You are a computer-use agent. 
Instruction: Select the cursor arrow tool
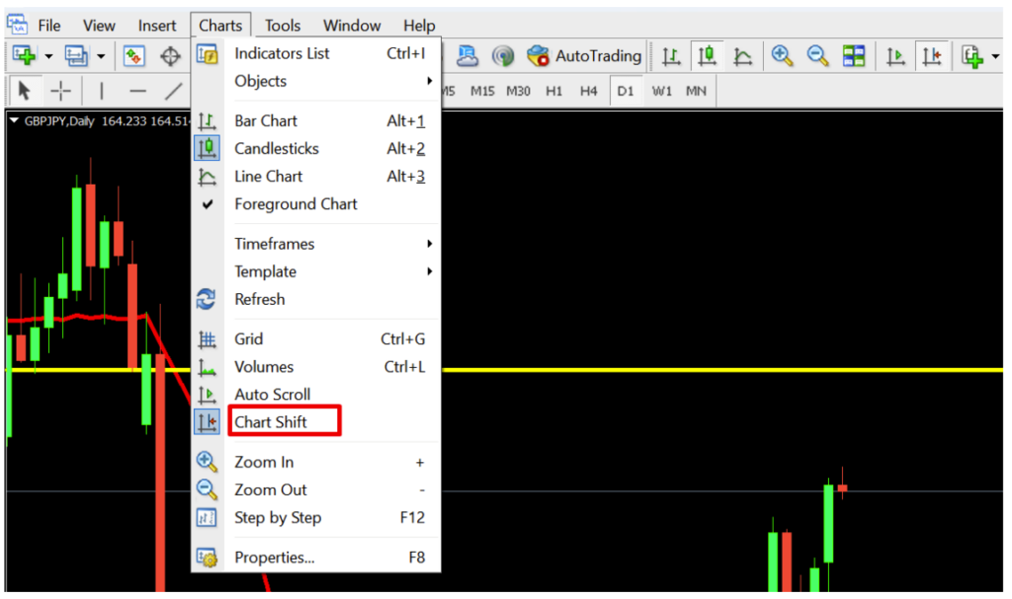click(24, 91)
